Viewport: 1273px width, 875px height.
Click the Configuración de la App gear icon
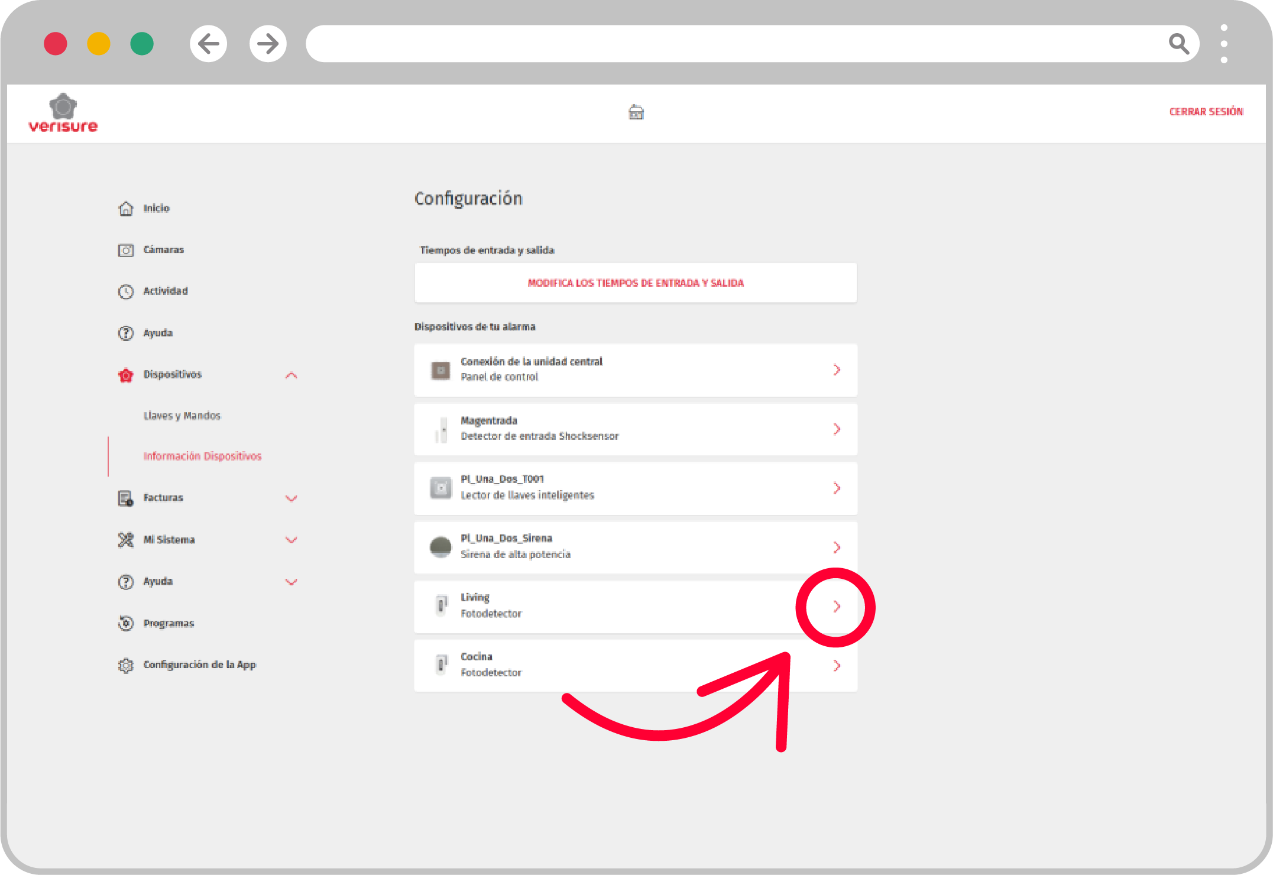pyautogui.click(x=126, y=665)
